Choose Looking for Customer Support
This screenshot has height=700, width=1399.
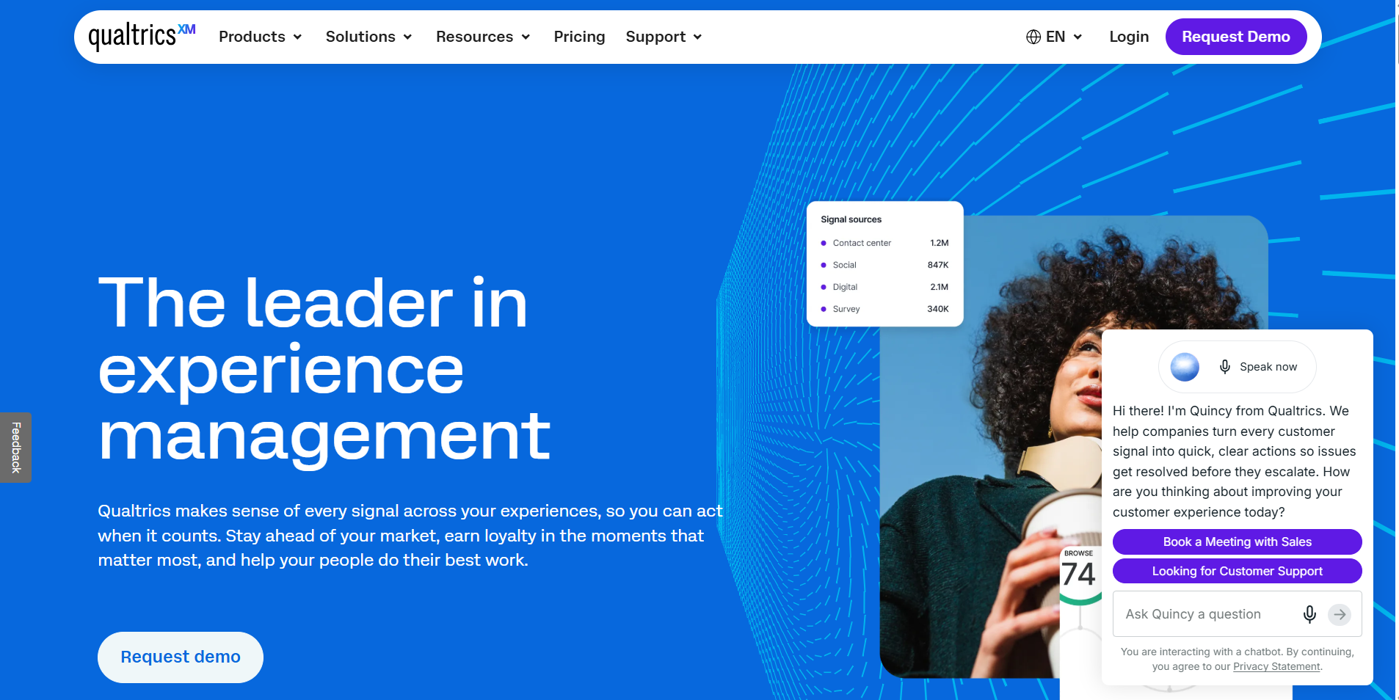[1237, 572]
